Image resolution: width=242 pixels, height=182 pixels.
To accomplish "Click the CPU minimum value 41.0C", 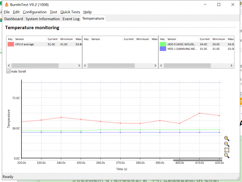I will coord(64,44).
